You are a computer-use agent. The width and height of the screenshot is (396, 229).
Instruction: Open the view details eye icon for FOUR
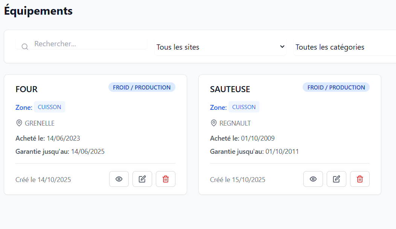(x=119, y=179)
